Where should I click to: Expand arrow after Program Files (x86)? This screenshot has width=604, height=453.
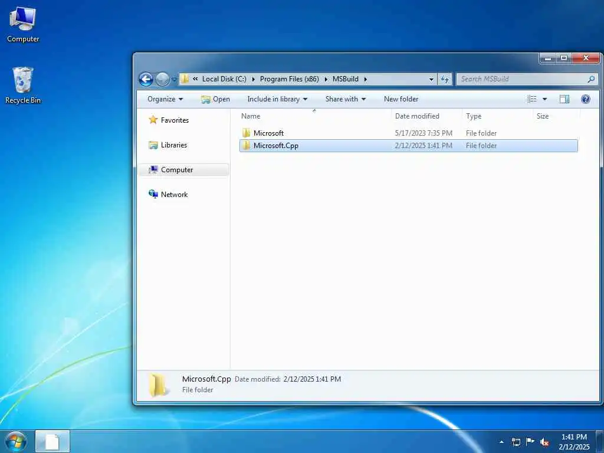326,79
